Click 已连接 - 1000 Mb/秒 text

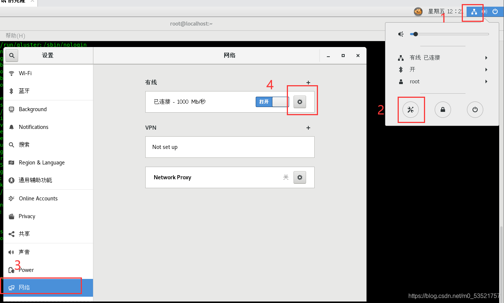point(180,102)
